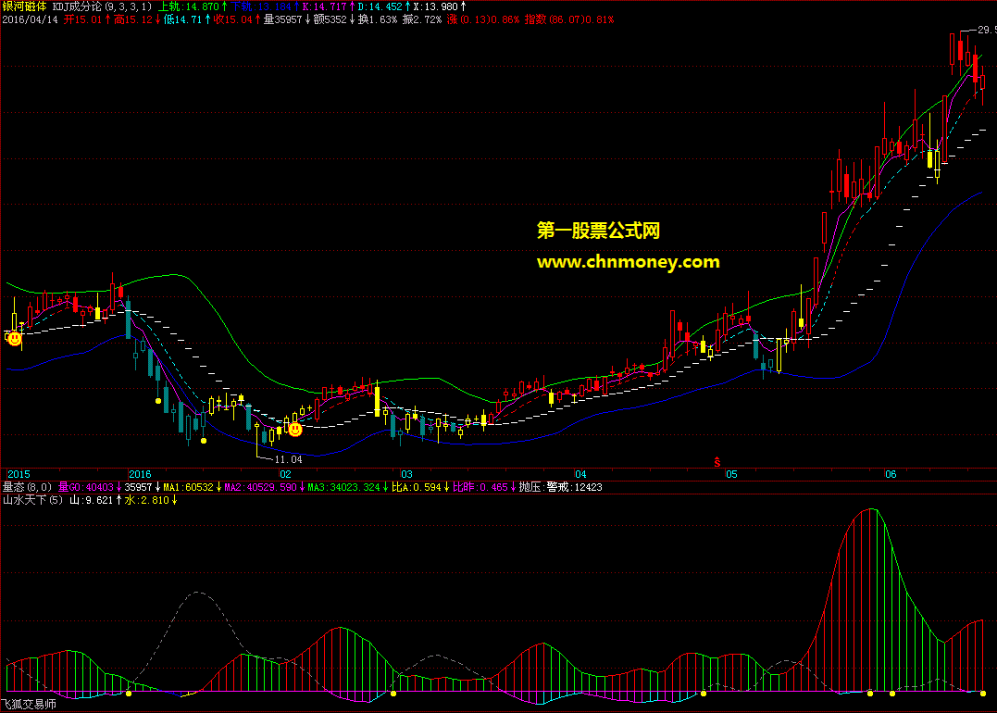Click the volume reading 量35957 in header
The image size is (997, 713).
coord(283,19)
